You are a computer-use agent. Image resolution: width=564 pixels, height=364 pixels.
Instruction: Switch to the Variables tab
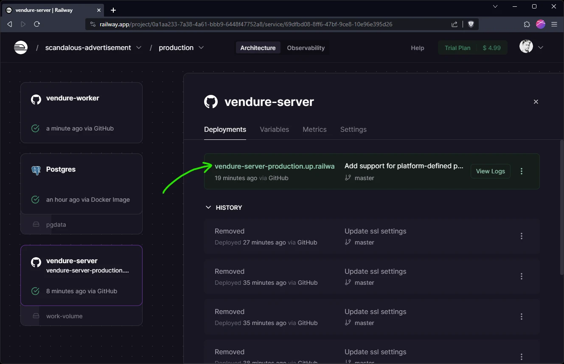(x=274, y=129)
